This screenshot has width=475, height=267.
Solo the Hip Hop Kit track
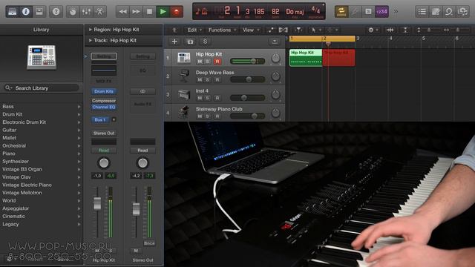pyautogui.click(x=208, y=62)
